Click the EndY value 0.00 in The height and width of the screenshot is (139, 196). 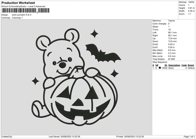pyautogui.click(x=171, y=47)
